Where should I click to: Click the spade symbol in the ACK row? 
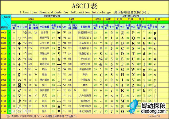pyautogui.click(x=19, y=64)
